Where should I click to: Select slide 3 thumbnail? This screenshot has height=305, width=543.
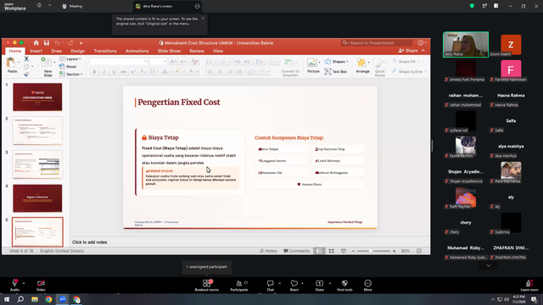pyautogui.click(x=37, y=164)
